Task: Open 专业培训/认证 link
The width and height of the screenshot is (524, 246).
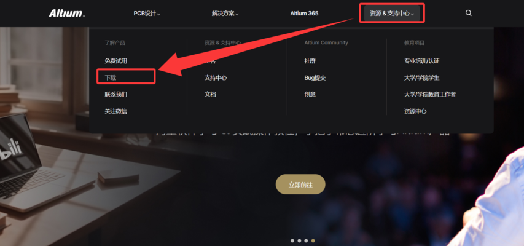Action: (x=422, y=61)
